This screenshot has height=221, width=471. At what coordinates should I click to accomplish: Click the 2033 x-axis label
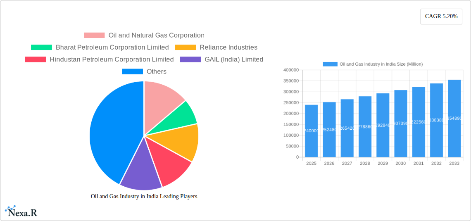pos(454,163)
